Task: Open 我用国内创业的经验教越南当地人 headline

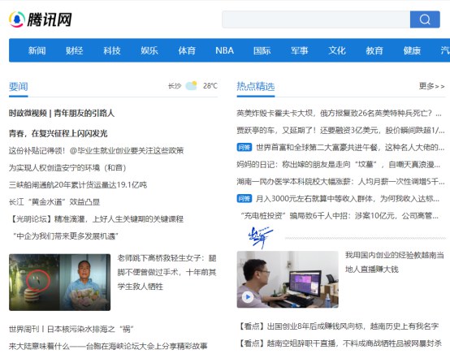Action: click(395, 262)
